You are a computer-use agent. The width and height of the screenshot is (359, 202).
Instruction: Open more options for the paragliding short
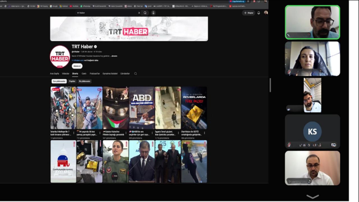pos(100,133)
